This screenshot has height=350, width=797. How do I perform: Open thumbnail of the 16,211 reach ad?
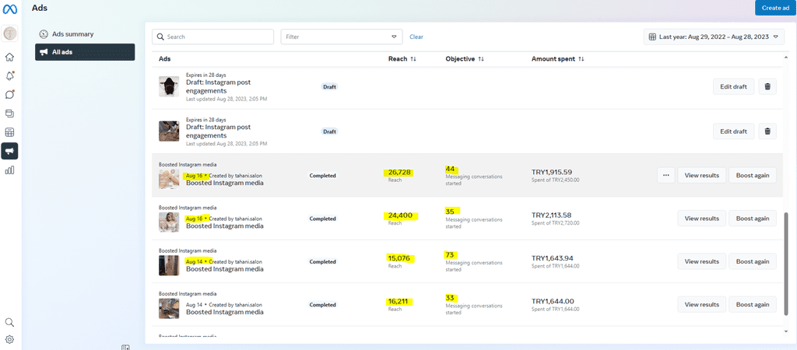(169, 308)
